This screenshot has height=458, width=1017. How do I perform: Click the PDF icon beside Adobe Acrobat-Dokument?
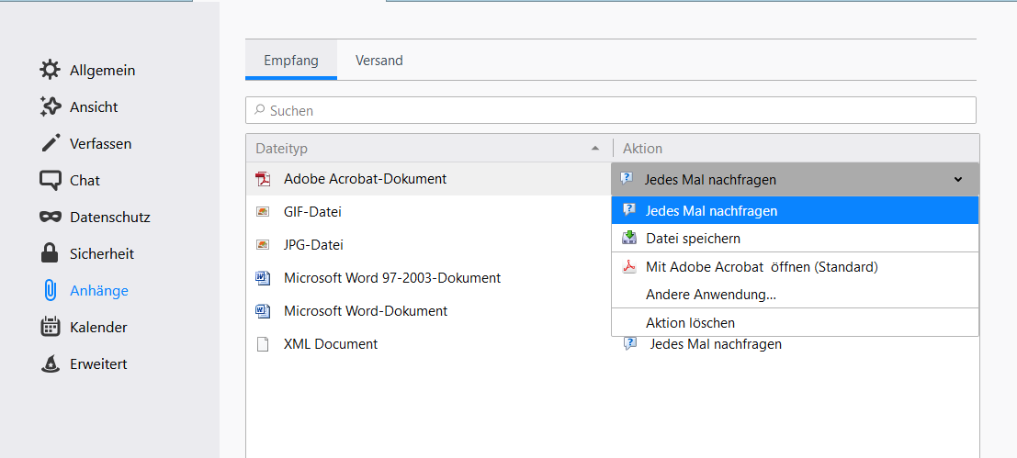pos(263,179)
